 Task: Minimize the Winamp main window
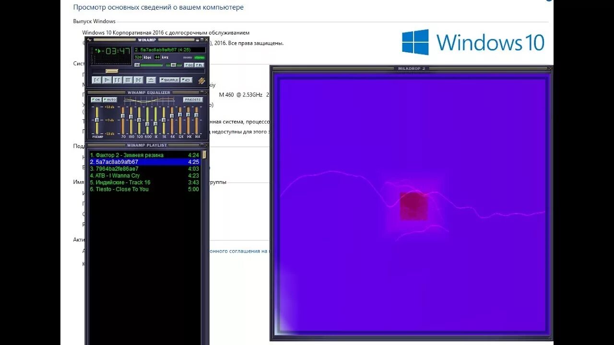click(x=197, y=39)
